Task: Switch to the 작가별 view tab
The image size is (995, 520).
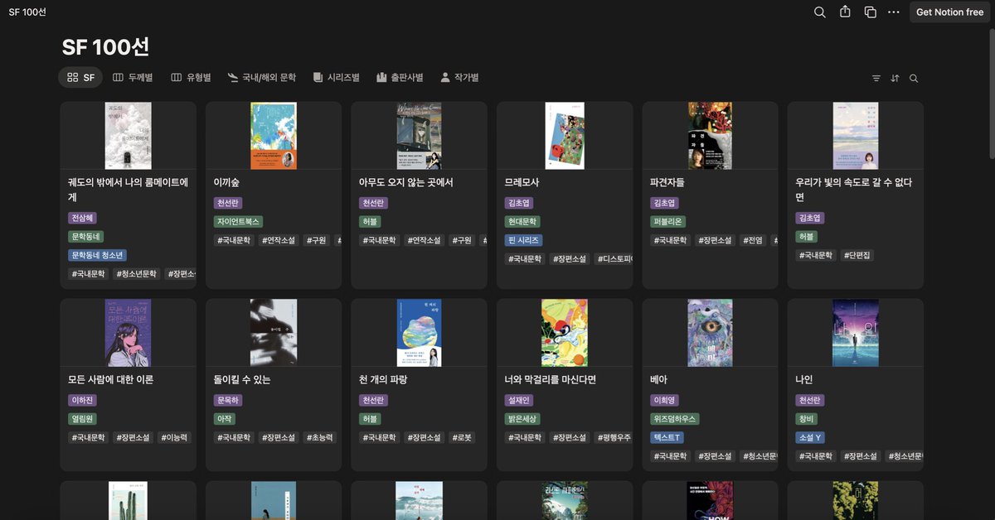Action: (x=459, y=77)
